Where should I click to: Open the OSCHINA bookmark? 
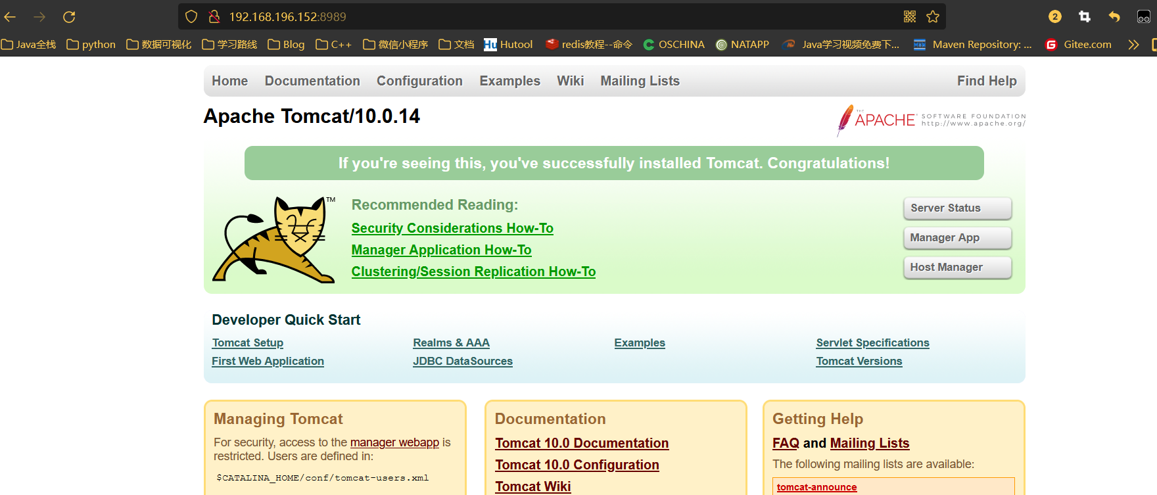pyautogui.click(x=674, y=45)
